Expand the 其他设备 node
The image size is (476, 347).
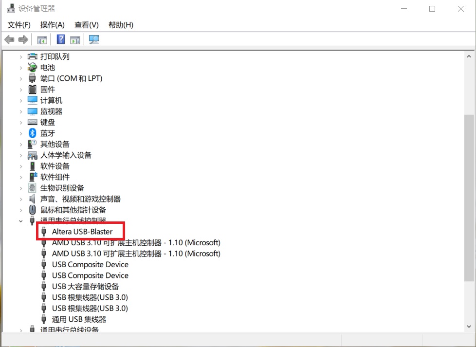coord(20,144)
